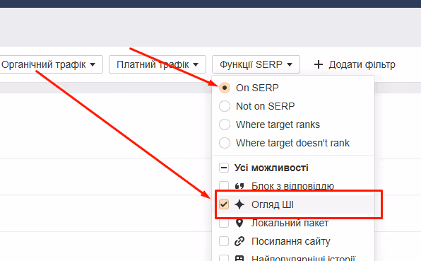
Task: Check the Блок з відповіддю checkbox
Action: pyautogui.click(x=224, y=186)
